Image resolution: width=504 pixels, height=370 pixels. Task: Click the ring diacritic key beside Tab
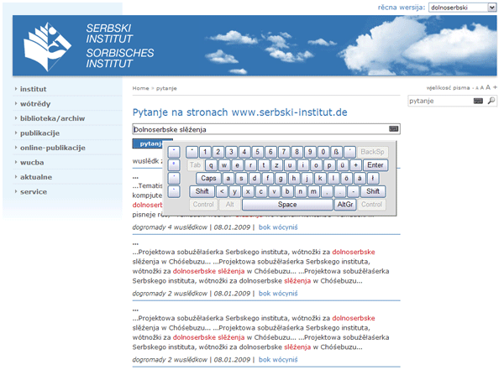pos(174,165)
